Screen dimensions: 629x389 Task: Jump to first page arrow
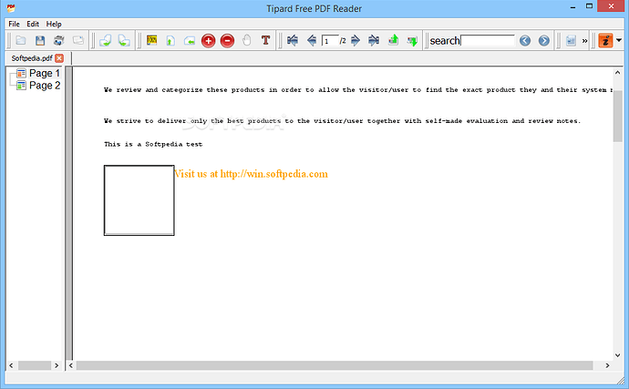coord(293,40)
